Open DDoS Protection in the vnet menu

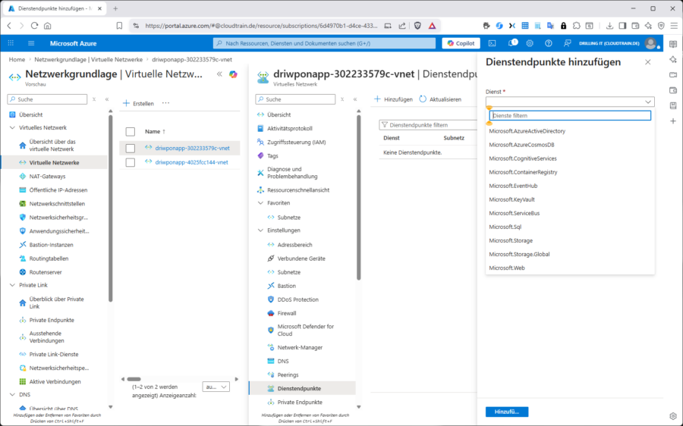298,299
